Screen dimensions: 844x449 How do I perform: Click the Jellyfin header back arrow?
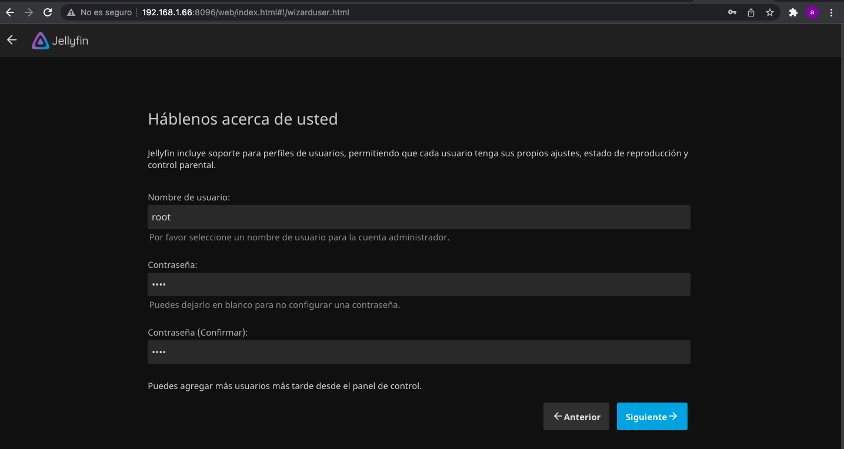click(12, 40)
